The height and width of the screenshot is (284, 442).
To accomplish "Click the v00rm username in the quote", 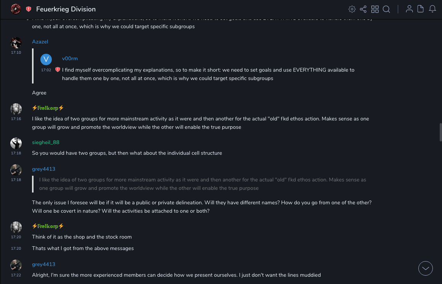I will (x=70, y=58).
